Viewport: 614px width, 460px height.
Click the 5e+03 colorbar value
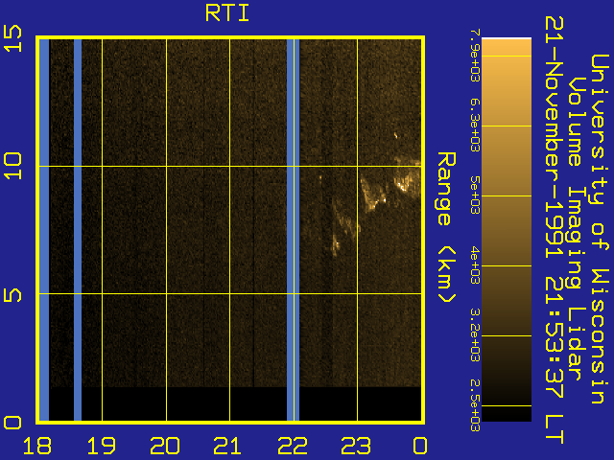(x=475, y=195)
